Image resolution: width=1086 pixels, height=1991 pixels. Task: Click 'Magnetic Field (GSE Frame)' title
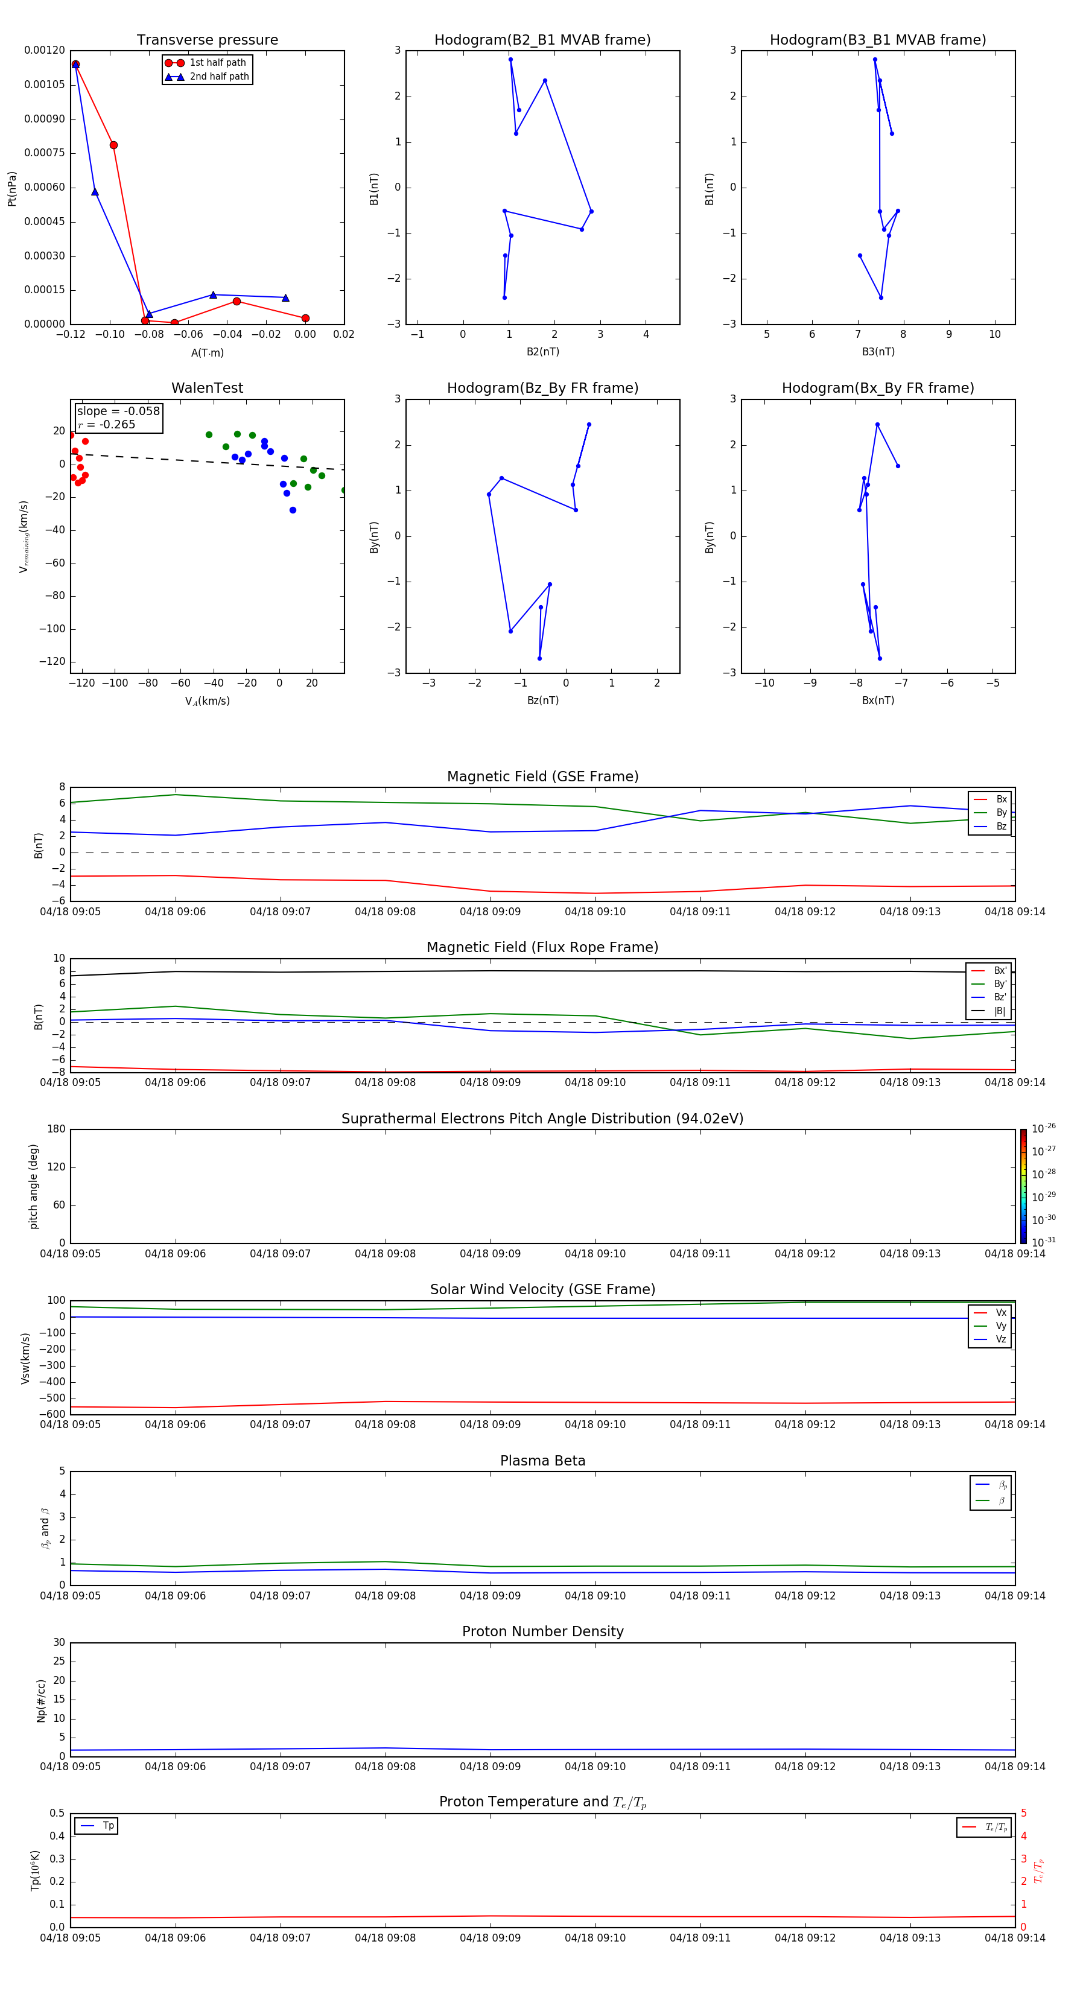point(542,776)
